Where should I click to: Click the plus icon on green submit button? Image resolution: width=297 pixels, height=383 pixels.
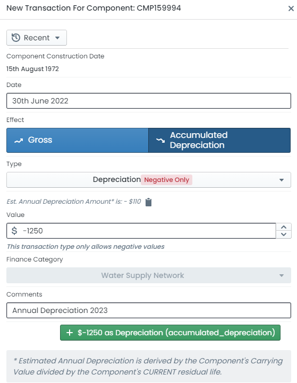[x=70, y=333]
